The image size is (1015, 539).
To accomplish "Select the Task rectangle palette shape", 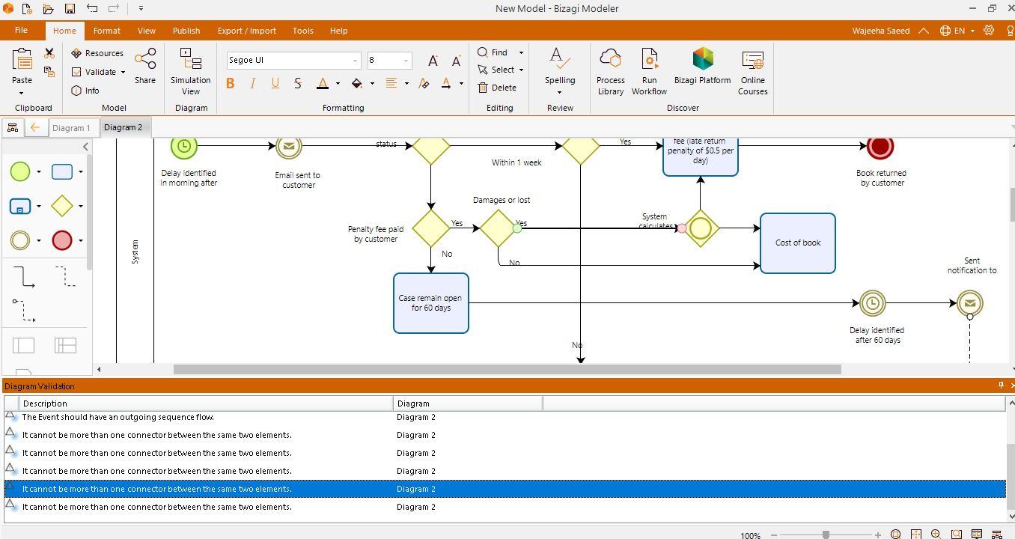I will [62, 171].
